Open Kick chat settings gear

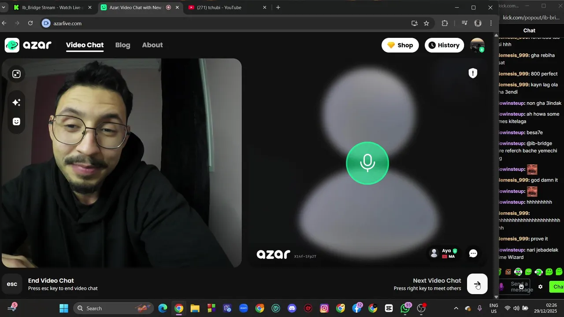pyautogui.click(x=541, y=287)
